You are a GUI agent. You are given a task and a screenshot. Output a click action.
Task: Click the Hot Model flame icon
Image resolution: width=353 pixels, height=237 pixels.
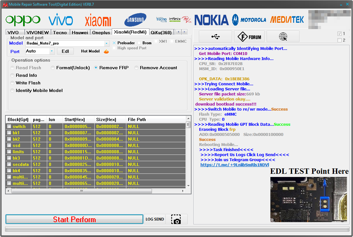pos(106,52)
